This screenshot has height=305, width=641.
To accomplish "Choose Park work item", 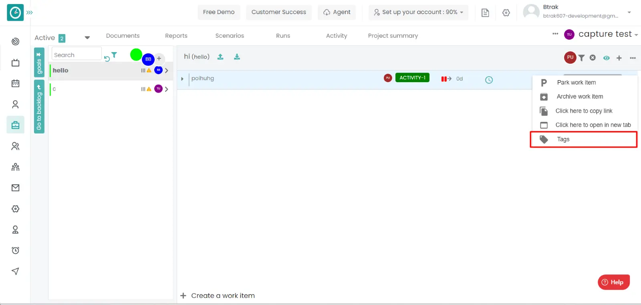I will [x=585, y=83].
